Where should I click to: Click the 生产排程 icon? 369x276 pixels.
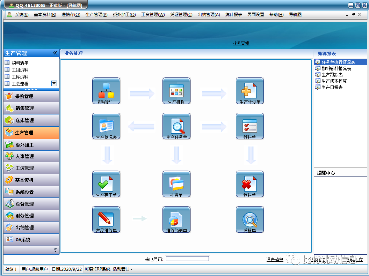[176, 90]
